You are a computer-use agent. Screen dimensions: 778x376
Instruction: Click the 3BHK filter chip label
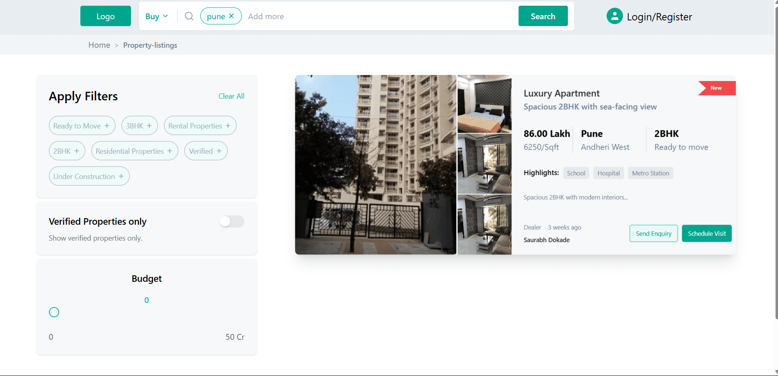[135, 126]
